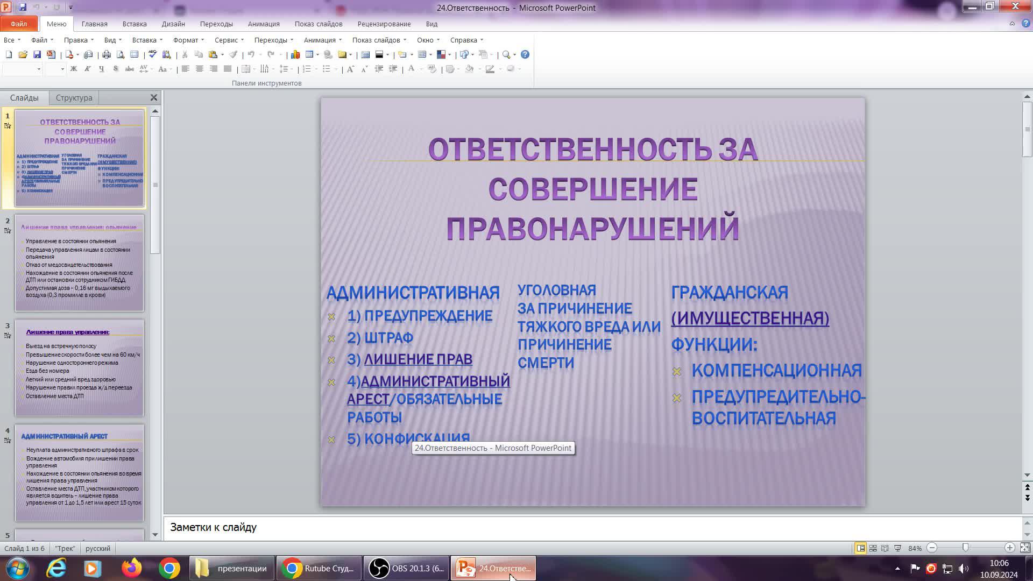Insert a chart using the chart icon
This screenshot has height=581, width=1033.
pyautogui.click(x=295, y=54)
